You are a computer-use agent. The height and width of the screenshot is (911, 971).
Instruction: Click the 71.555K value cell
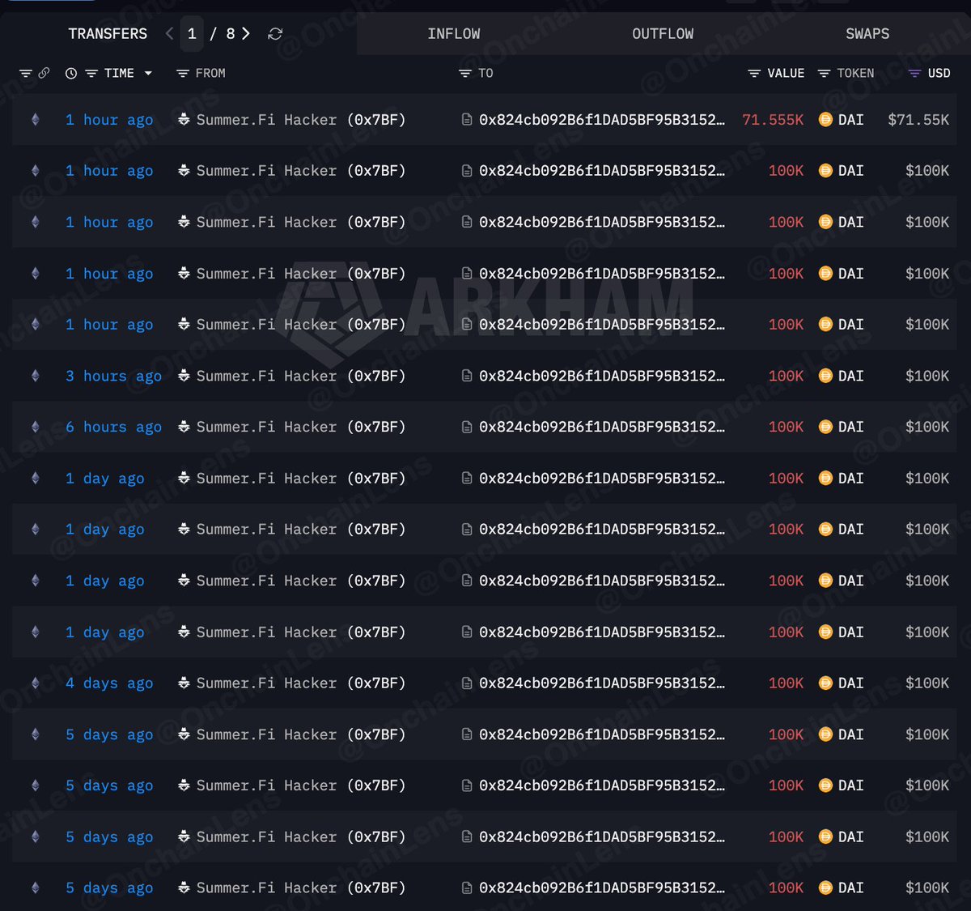[x=773, y=120]
